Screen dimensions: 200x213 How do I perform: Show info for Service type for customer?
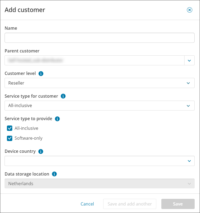coord(63,96)
